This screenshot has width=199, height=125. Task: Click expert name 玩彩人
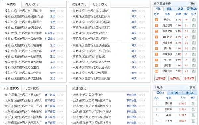(167, 20)
